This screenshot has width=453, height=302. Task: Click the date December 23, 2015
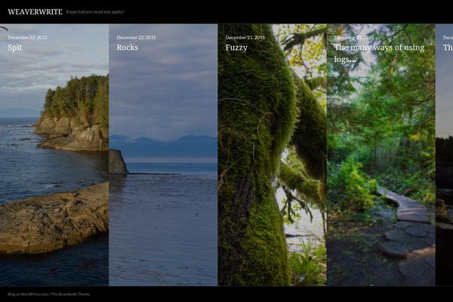point(27,37)
